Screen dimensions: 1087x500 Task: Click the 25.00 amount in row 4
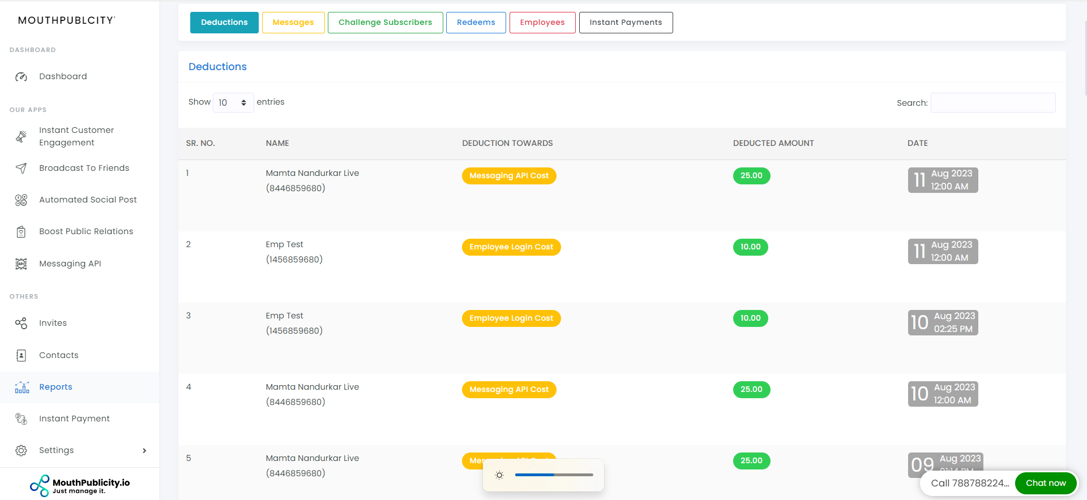pyautogui.click(x=751, y=390)
